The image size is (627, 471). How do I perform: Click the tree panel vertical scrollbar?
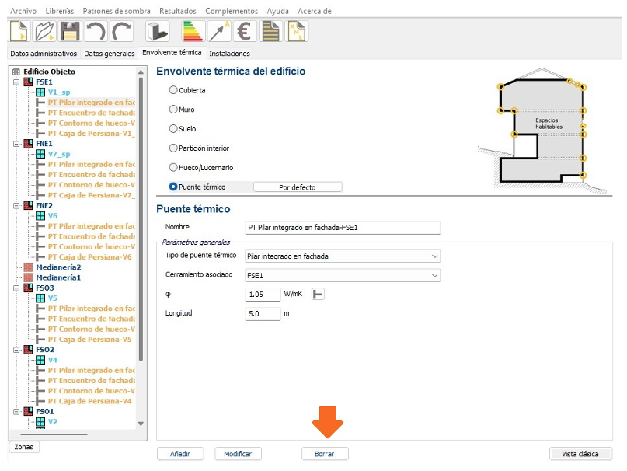(141, 218)
